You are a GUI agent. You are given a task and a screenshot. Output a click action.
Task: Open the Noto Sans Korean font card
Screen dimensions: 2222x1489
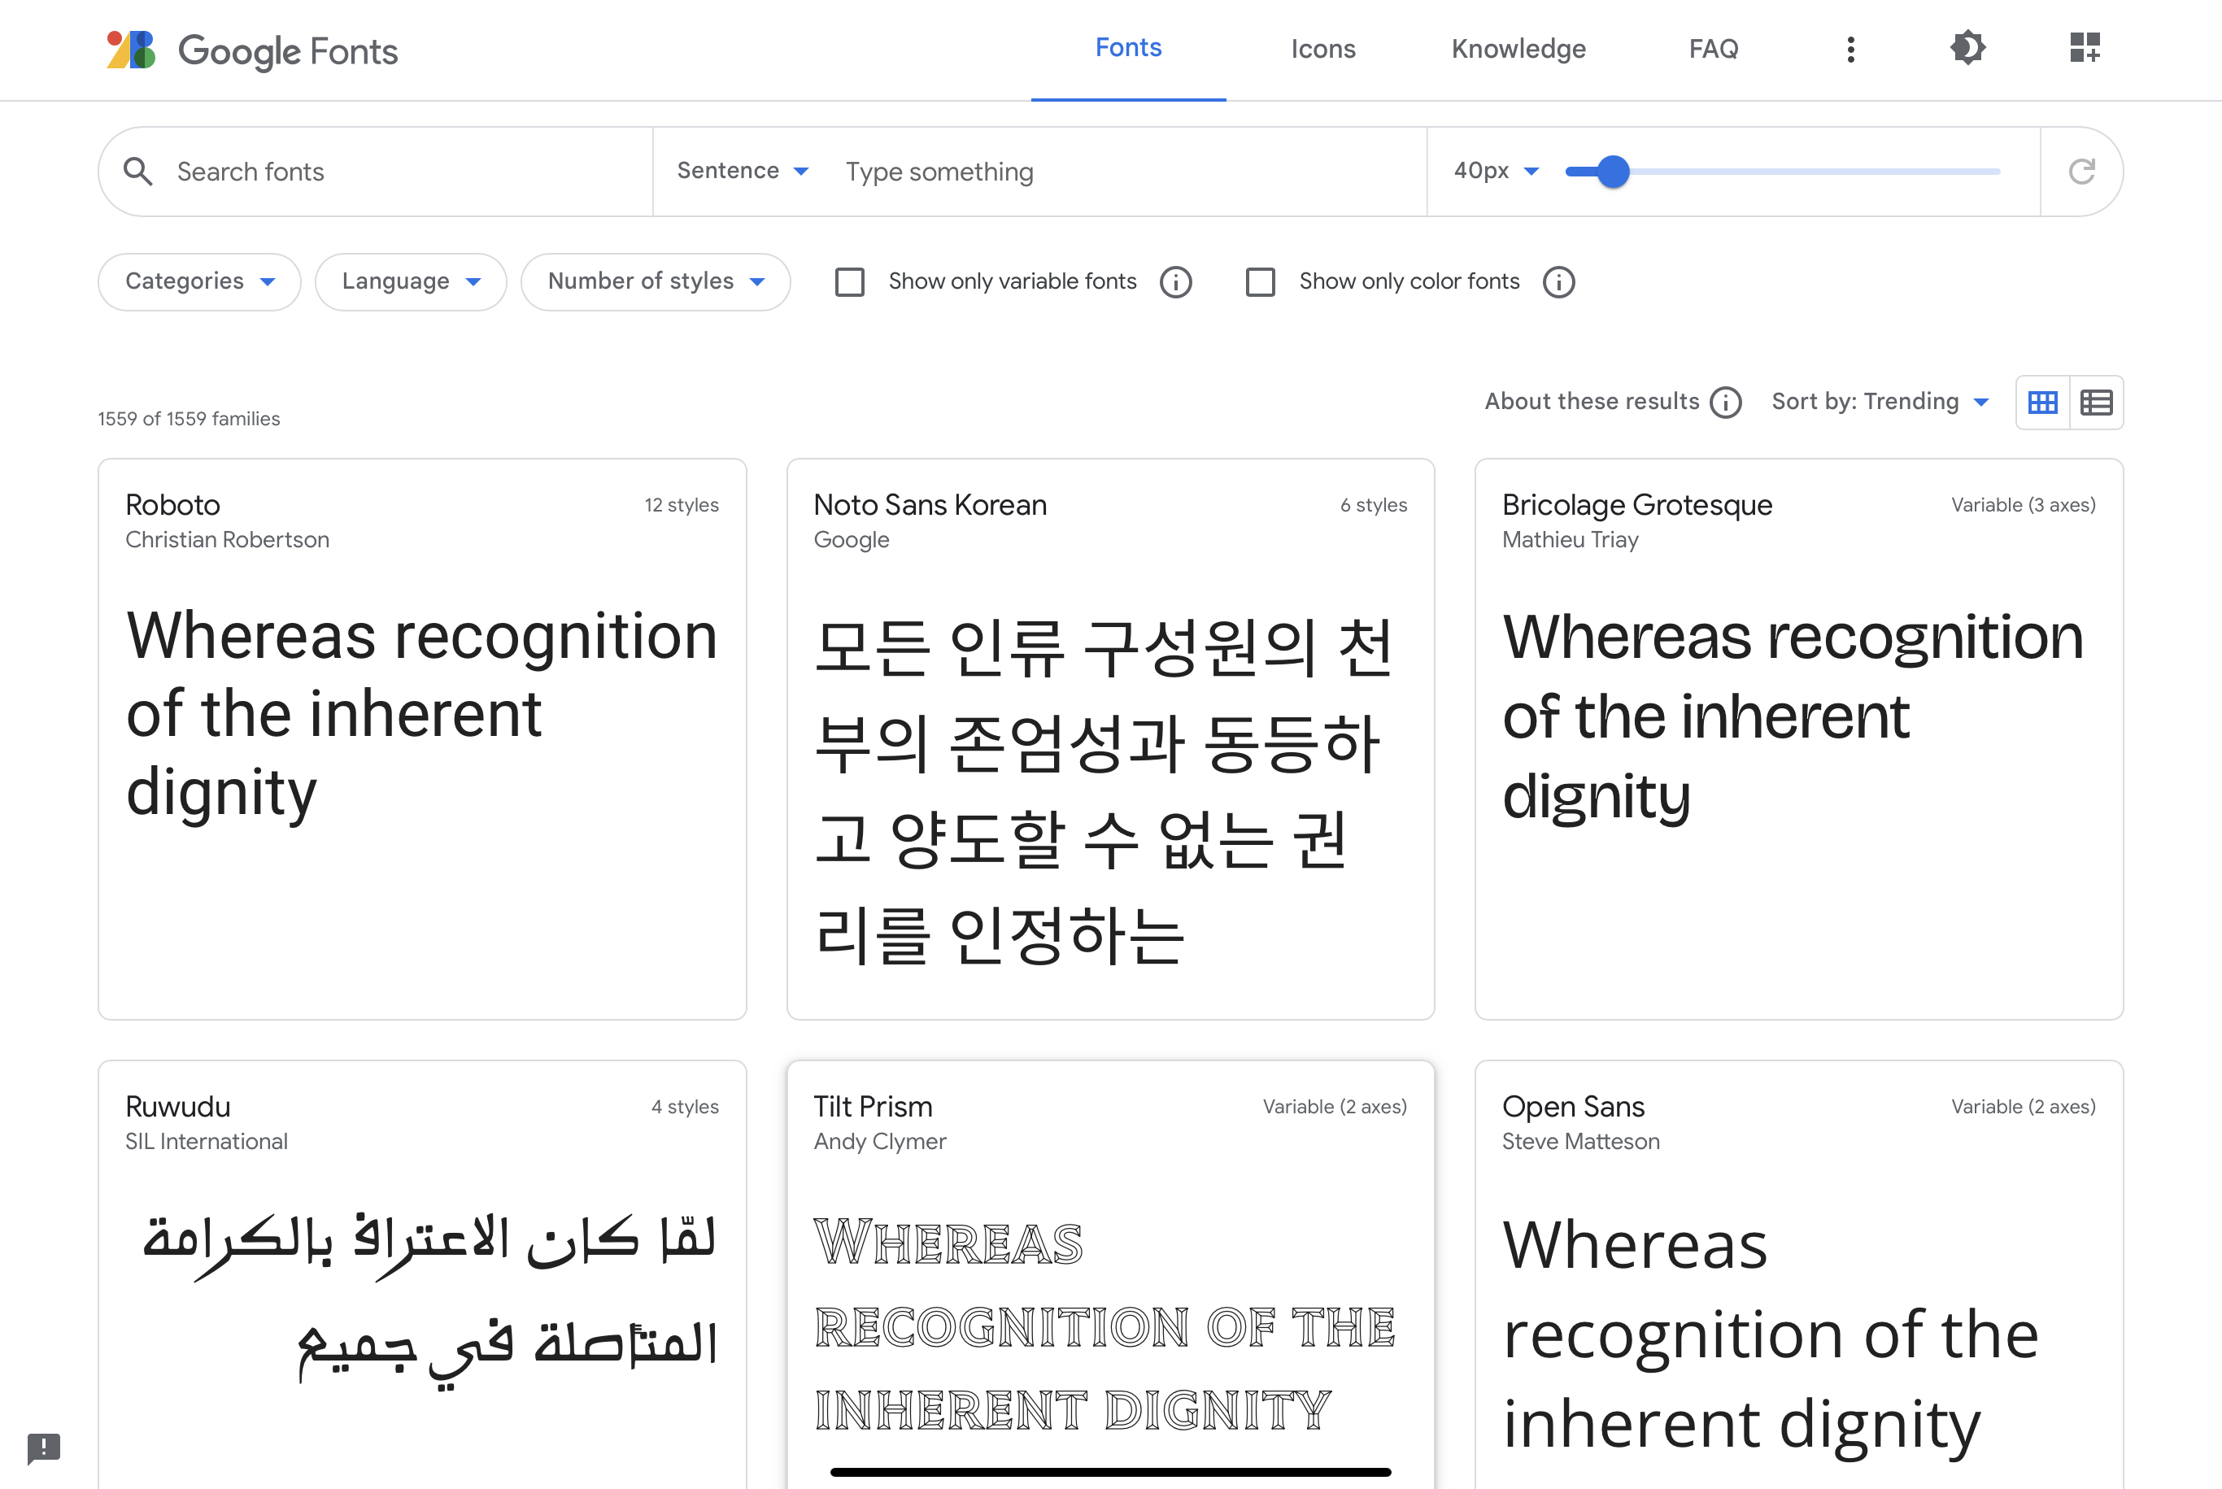[x=1110, y=738]
